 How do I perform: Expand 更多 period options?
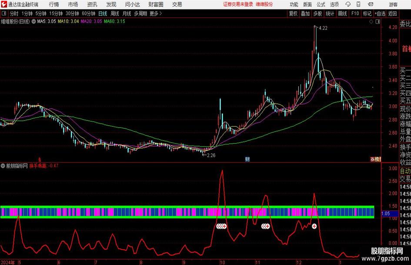(156, 13)
